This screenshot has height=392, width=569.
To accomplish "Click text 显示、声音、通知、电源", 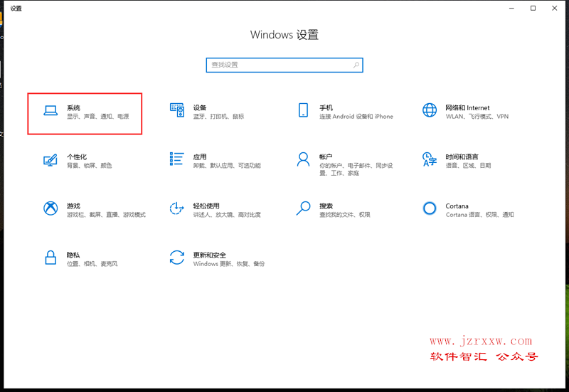I will click(98, 117).
